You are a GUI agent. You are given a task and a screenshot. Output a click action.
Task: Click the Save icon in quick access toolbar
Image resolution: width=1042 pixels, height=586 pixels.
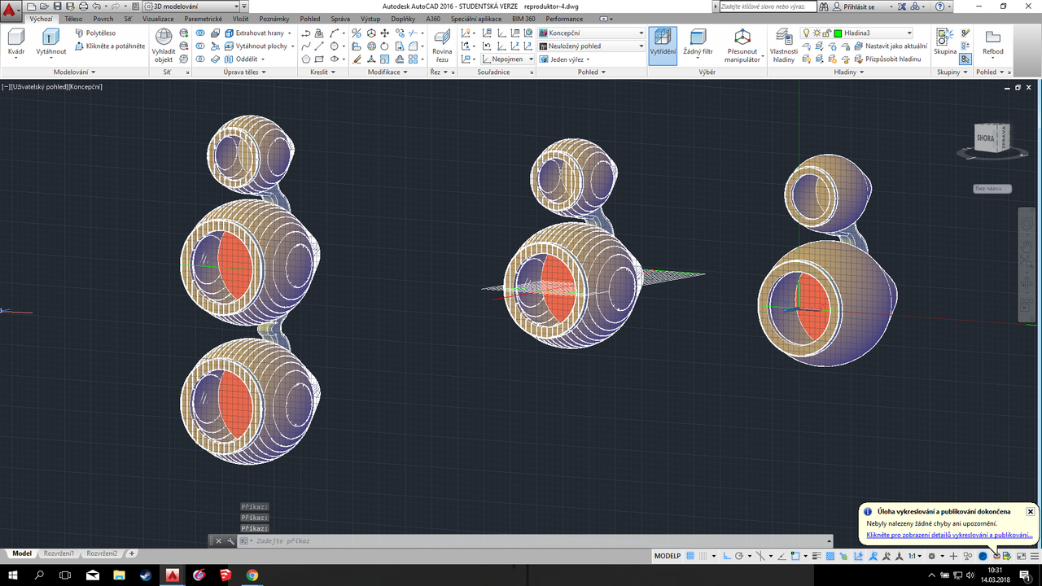(58, 7)
